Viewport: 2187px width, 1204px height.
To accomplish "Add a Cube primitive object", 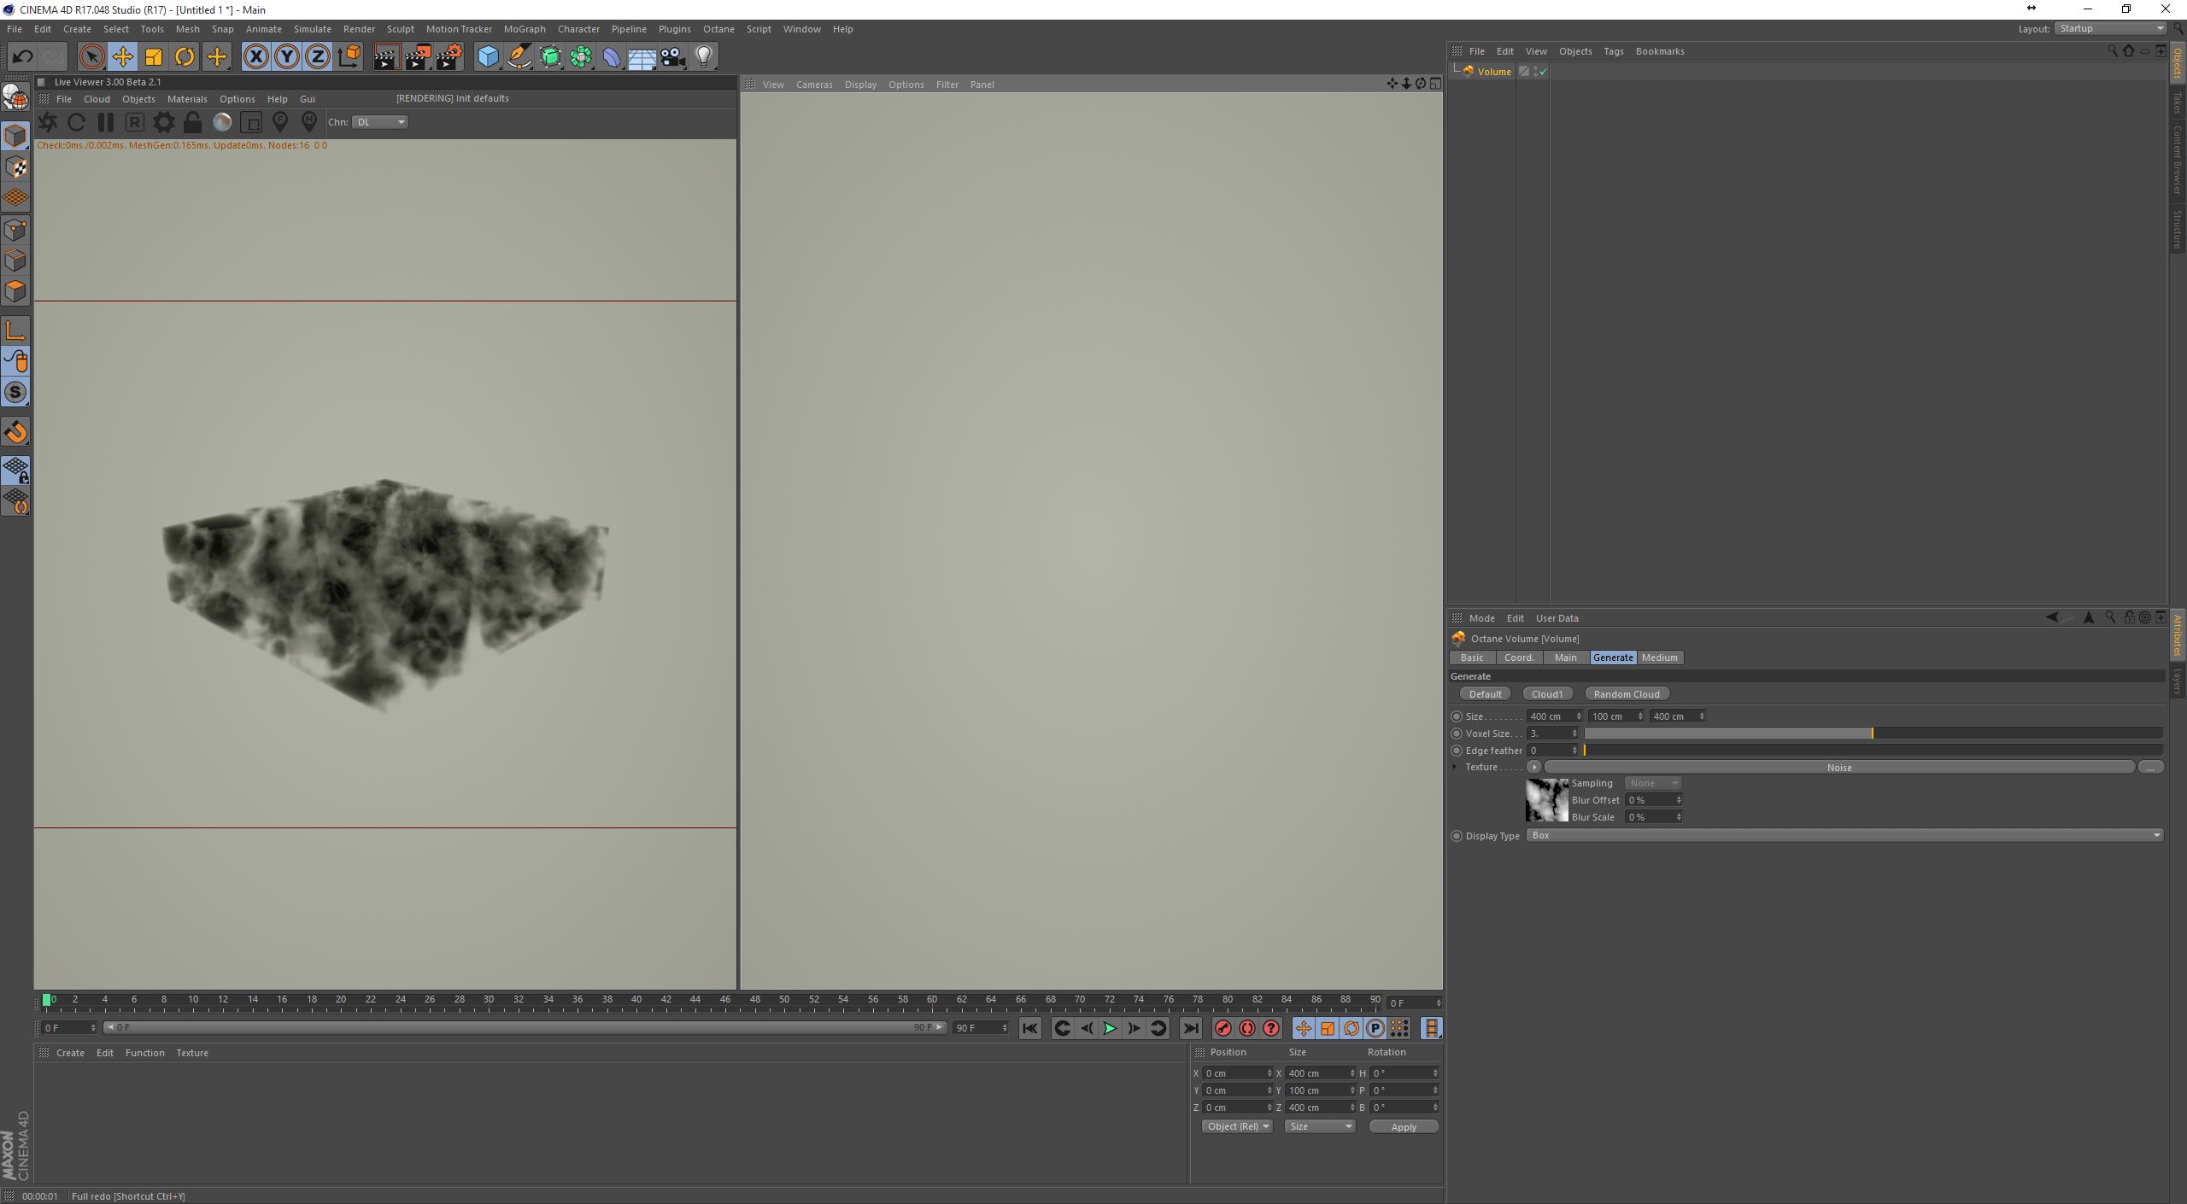I will click(488, 57).
